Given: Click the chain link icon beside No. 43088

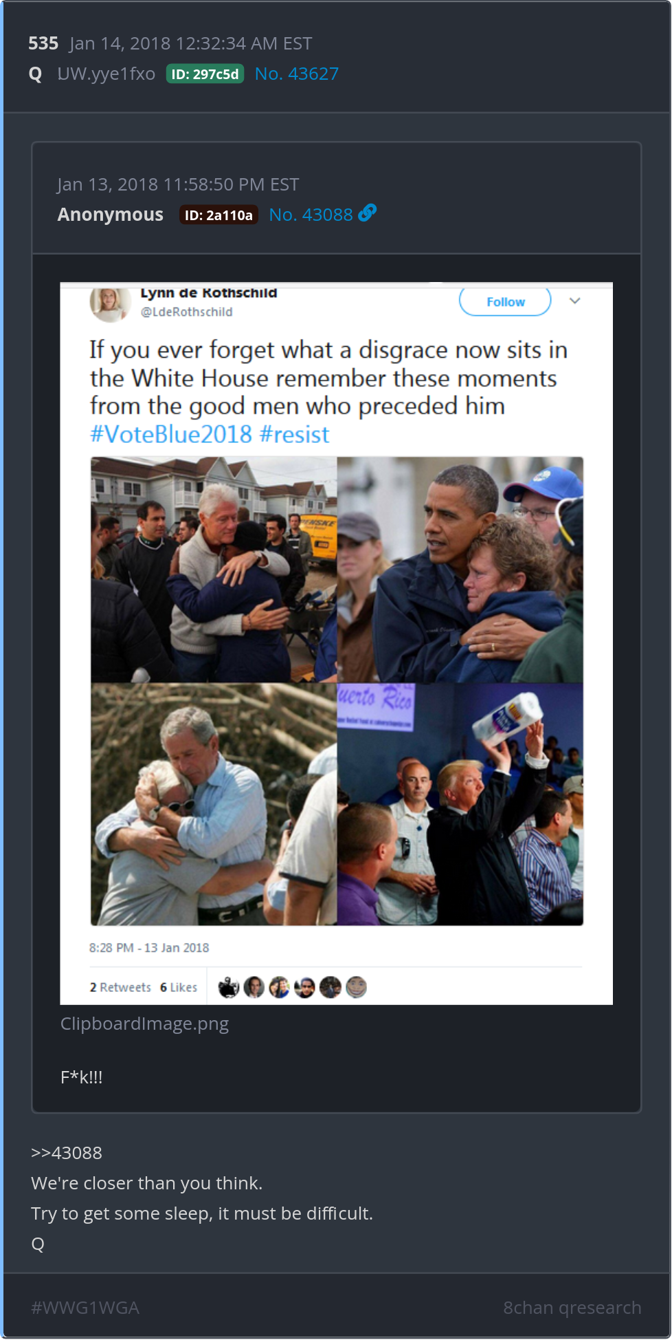Looking at the screenshot, I should click(368, 213).
